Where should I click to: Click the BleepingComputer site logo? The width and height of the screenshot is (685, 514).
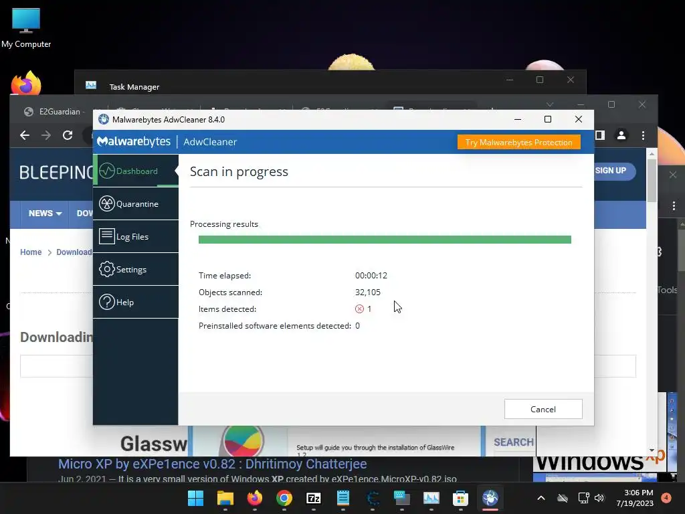click(56, 172)
